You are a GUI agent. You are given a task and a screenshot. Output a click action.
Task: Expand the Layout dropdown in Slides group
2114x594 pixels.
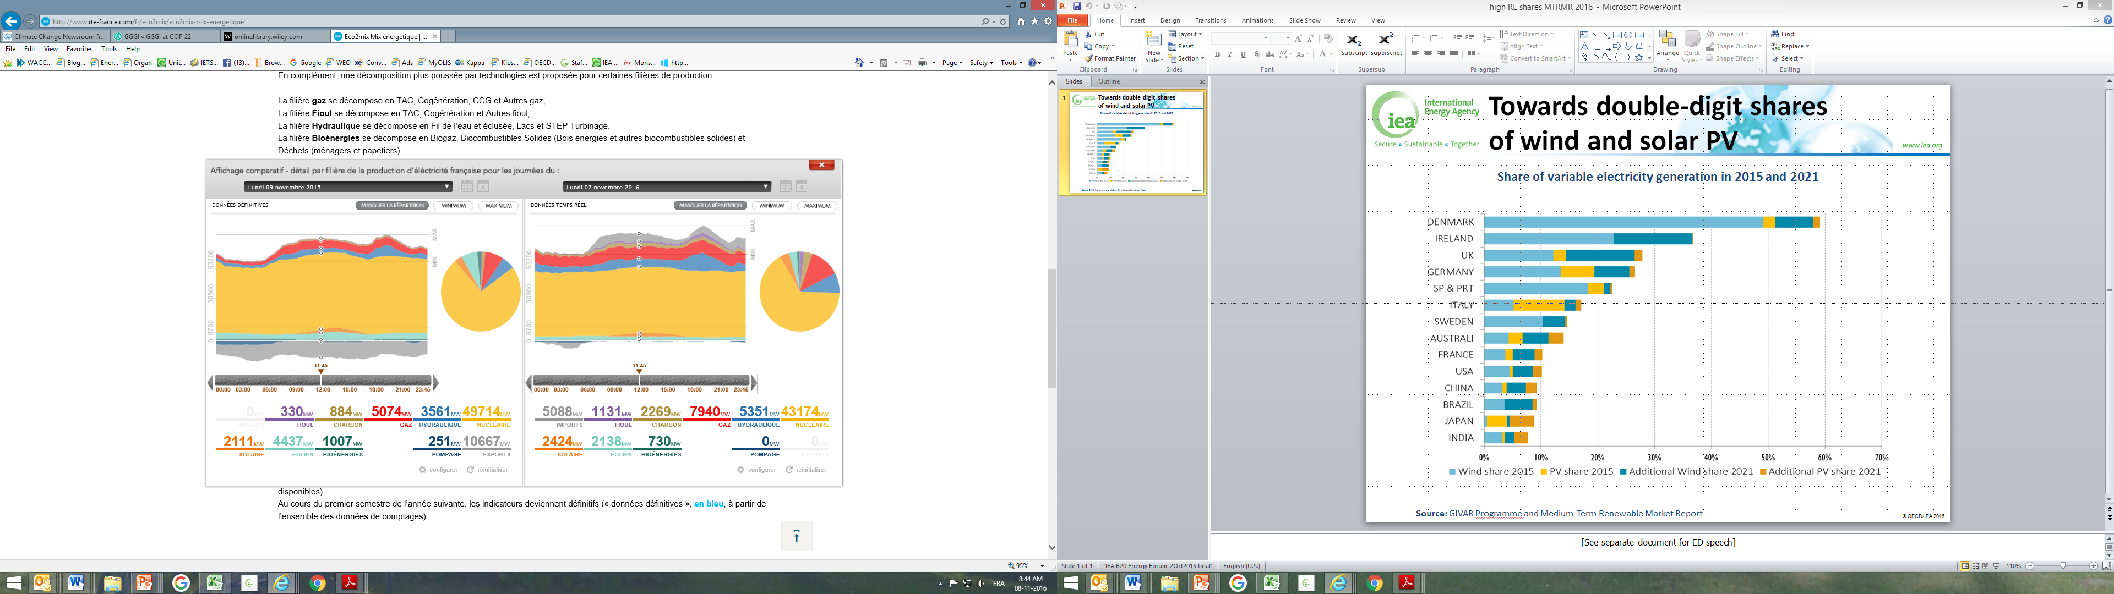pyautogui.click(x=1189, y=35)
